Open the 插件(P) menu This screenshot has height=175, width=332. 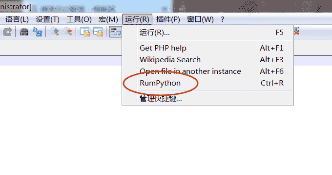point(168,19)
